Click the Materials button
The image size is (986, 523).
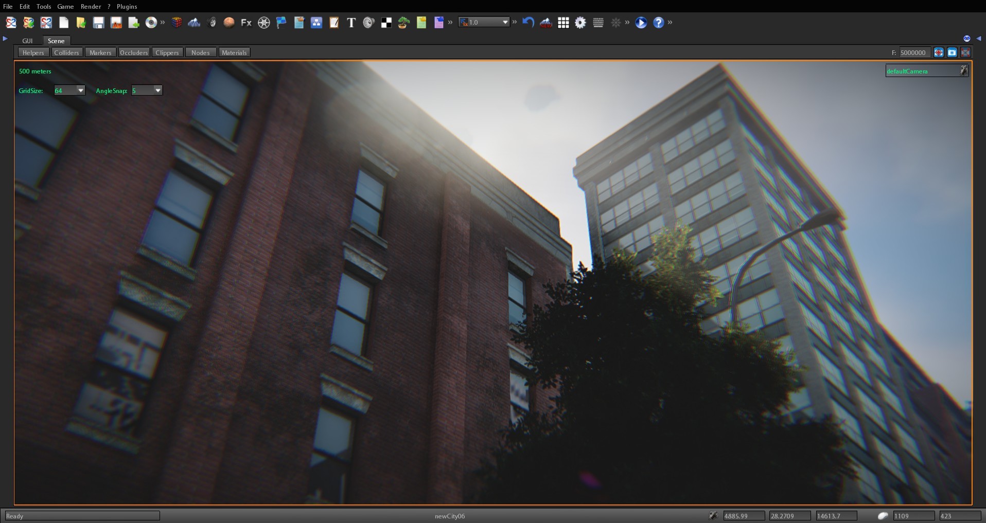(x=234, y=52)
